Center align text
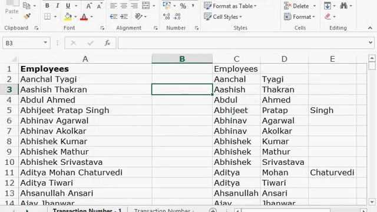The width and height of the screenshot is (377, 212). 124,6
